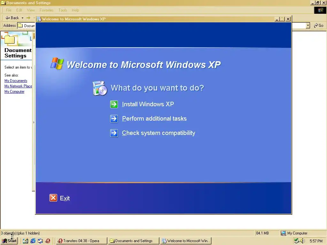Open the My Documents link

click(16, 81)
